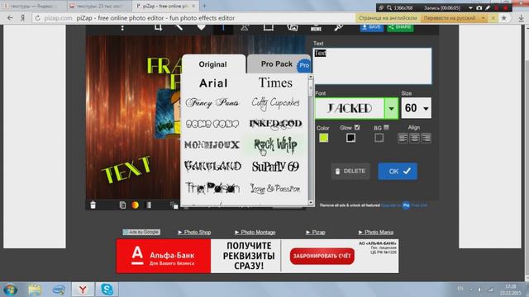
Task: Choose the Fancy Pants font
Action: pyautogui.click(x=212, y=102)
